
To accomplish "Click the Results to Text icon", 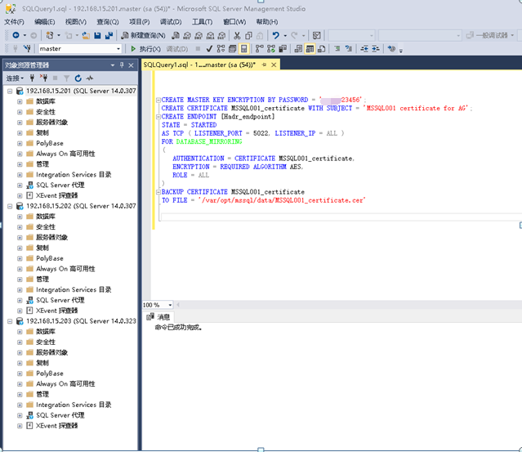I will [x=298, y=48].
